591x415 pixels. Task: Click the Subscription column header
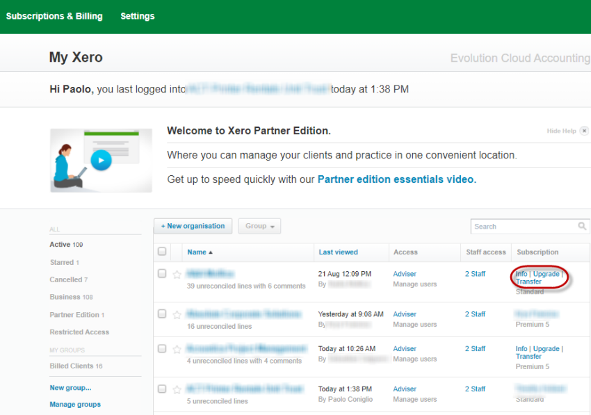[x=537, y=252]
